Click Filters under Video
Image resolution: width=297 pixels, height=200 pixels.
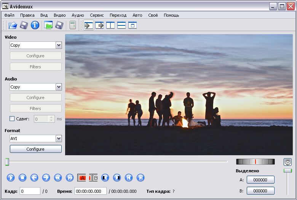(x=36, y=67)
